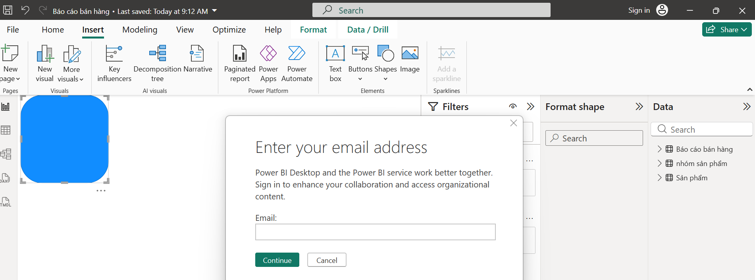Viewport: 755px width, 280px height.
Task: Add a New page
Action: coord(10,64)
